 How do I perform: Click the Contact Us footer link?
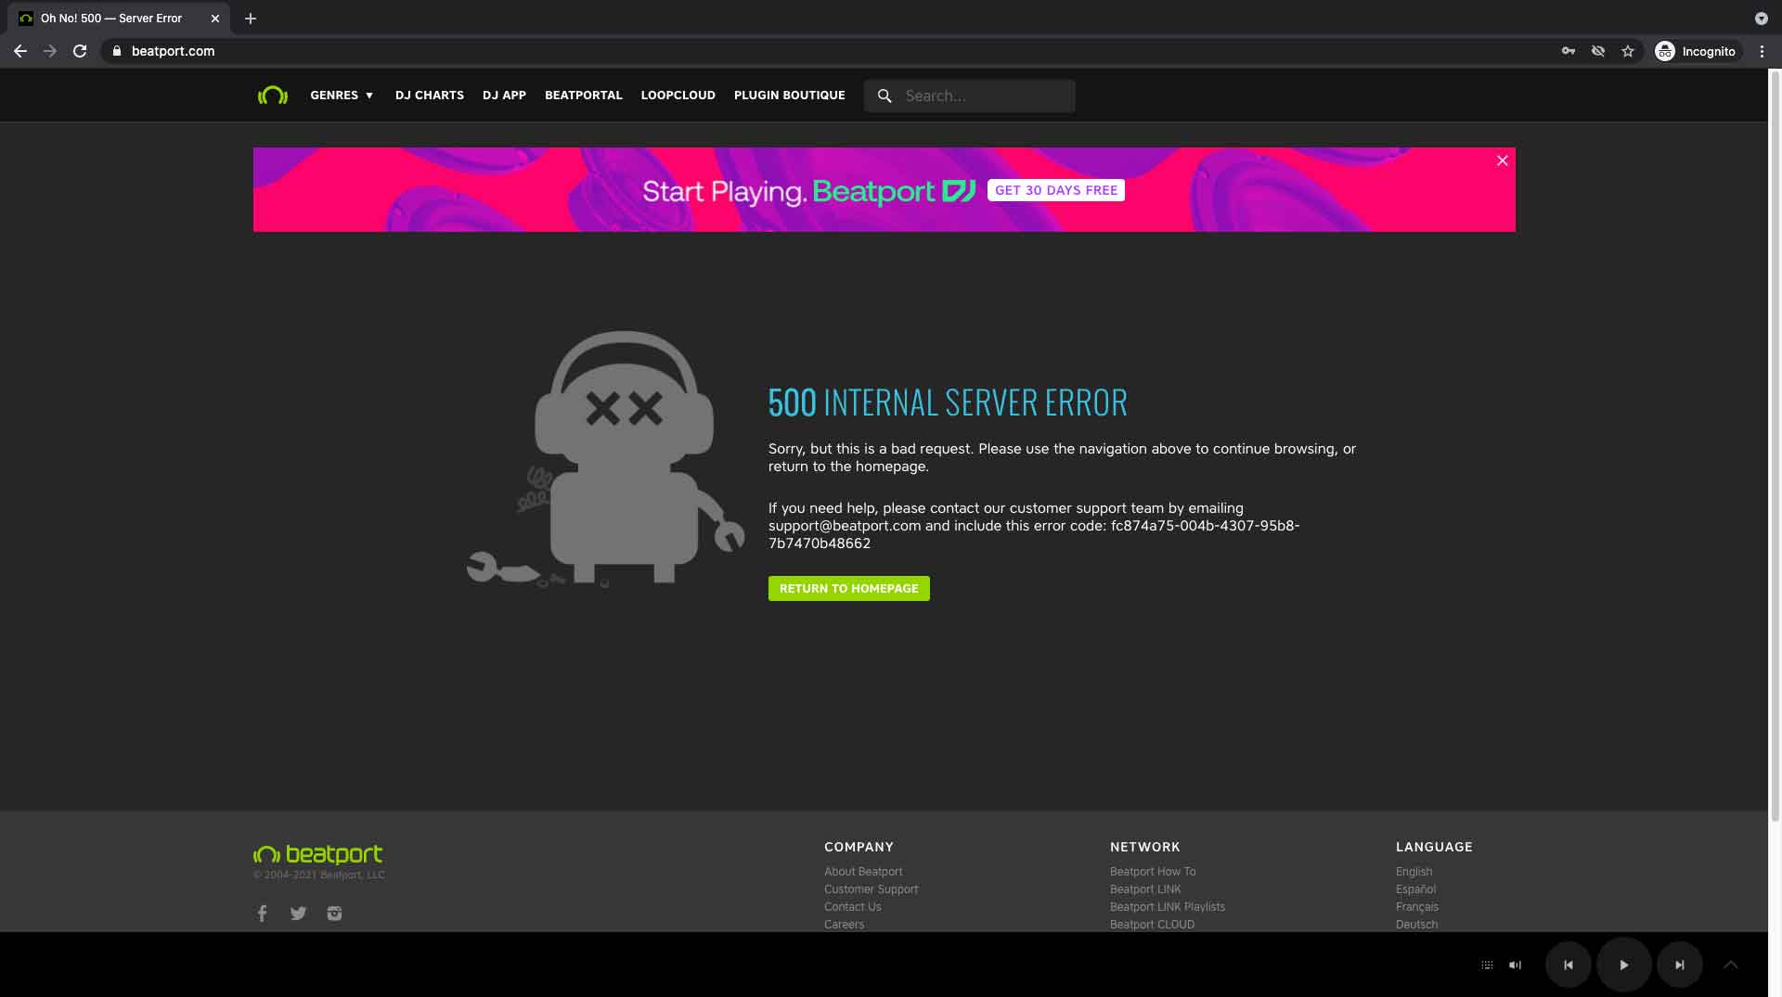point(853,907)
